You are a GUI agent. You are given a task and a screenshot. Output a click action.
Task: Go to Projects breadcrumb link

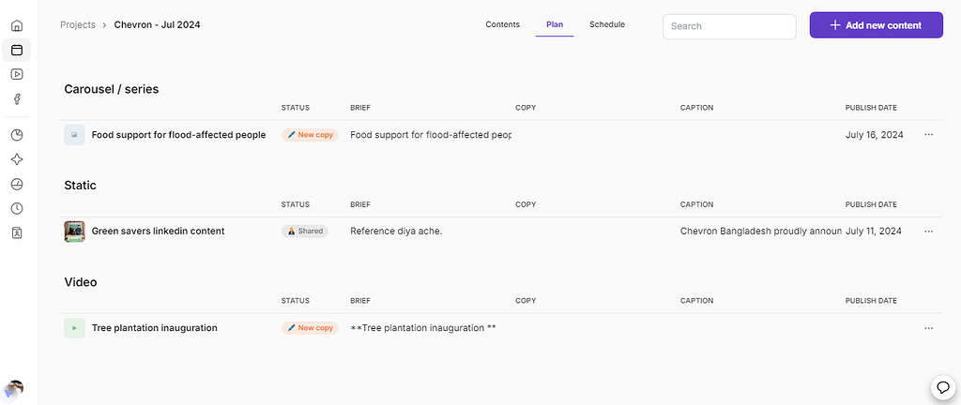click(77, 25)
